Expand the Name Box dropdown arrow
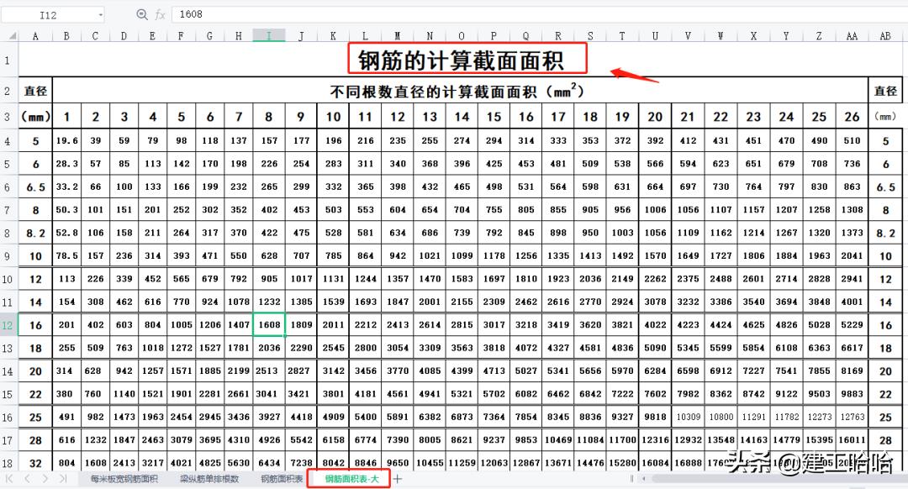The width and height of the screenshot is (908, 489). [x=100, y=14]
